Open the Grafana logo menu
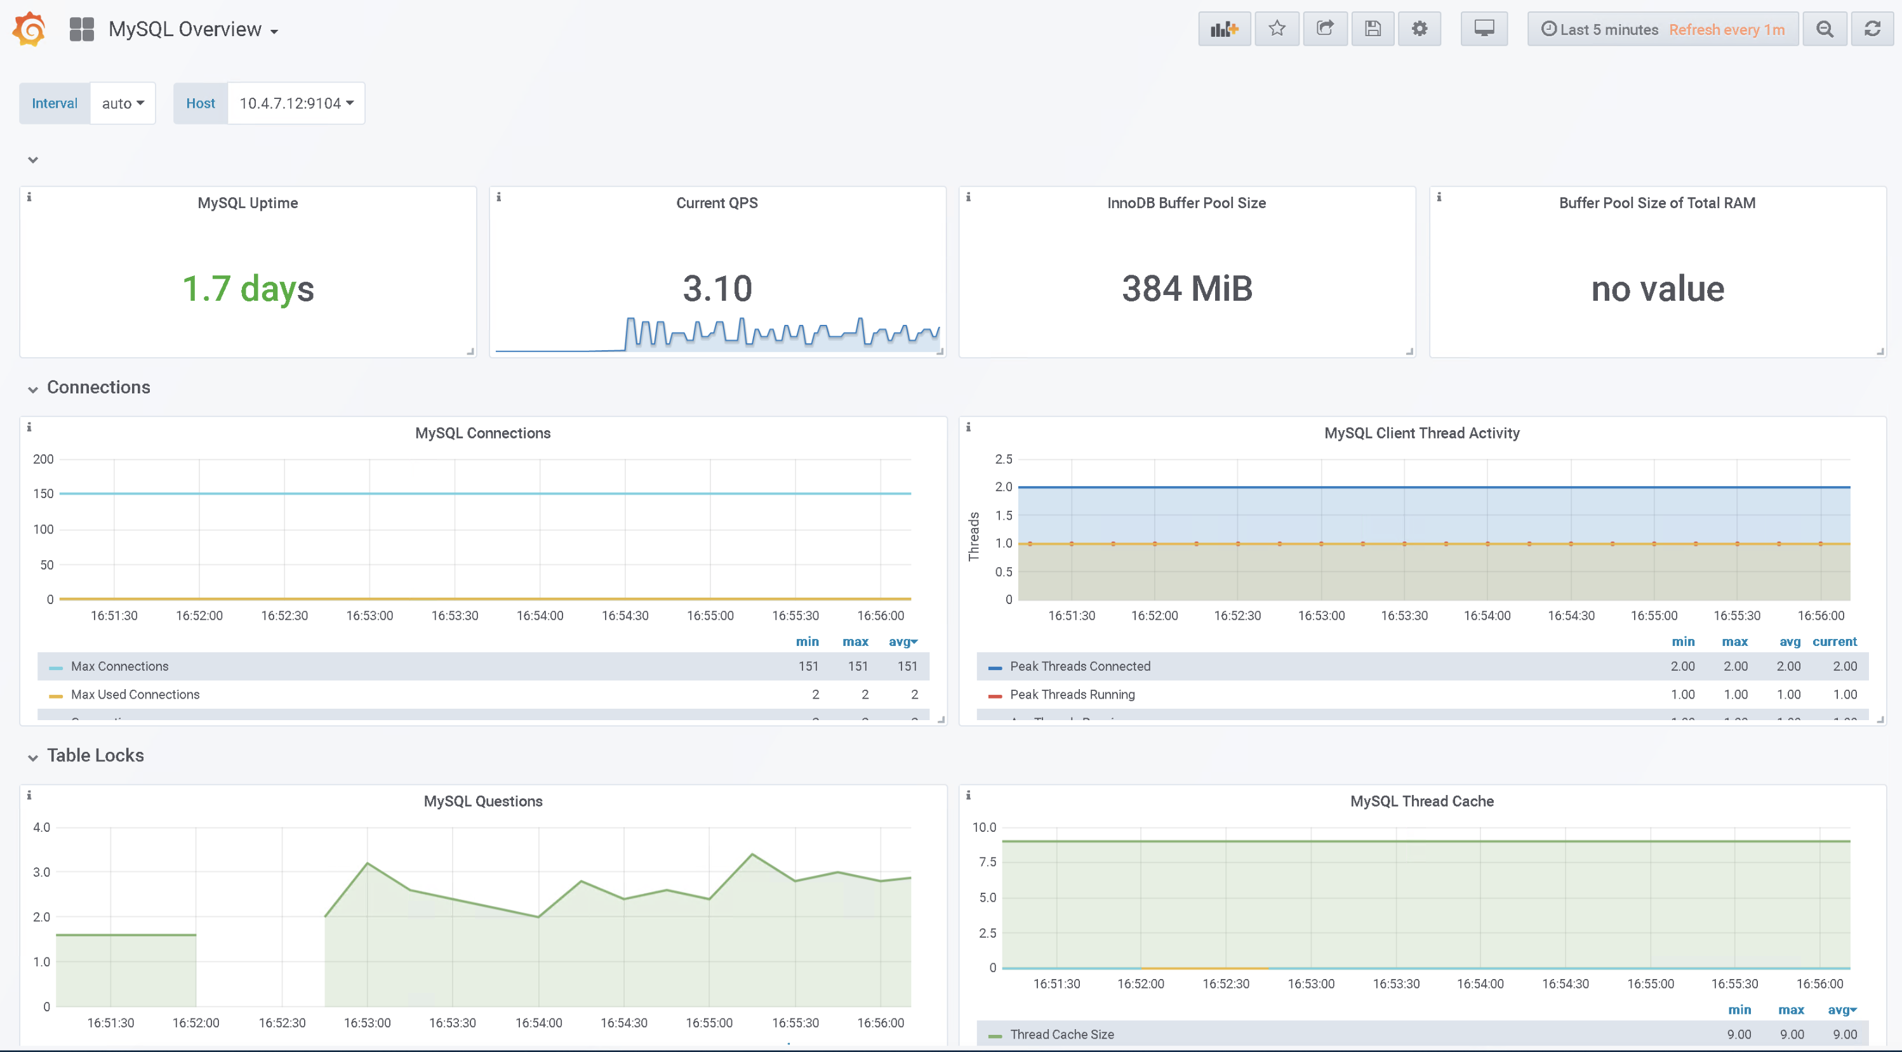The width and height of the screenshot is (1902, 1052). 29,29
